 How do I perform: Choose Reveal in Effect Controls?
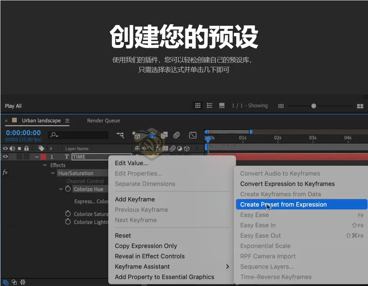[x=150, y=256]
